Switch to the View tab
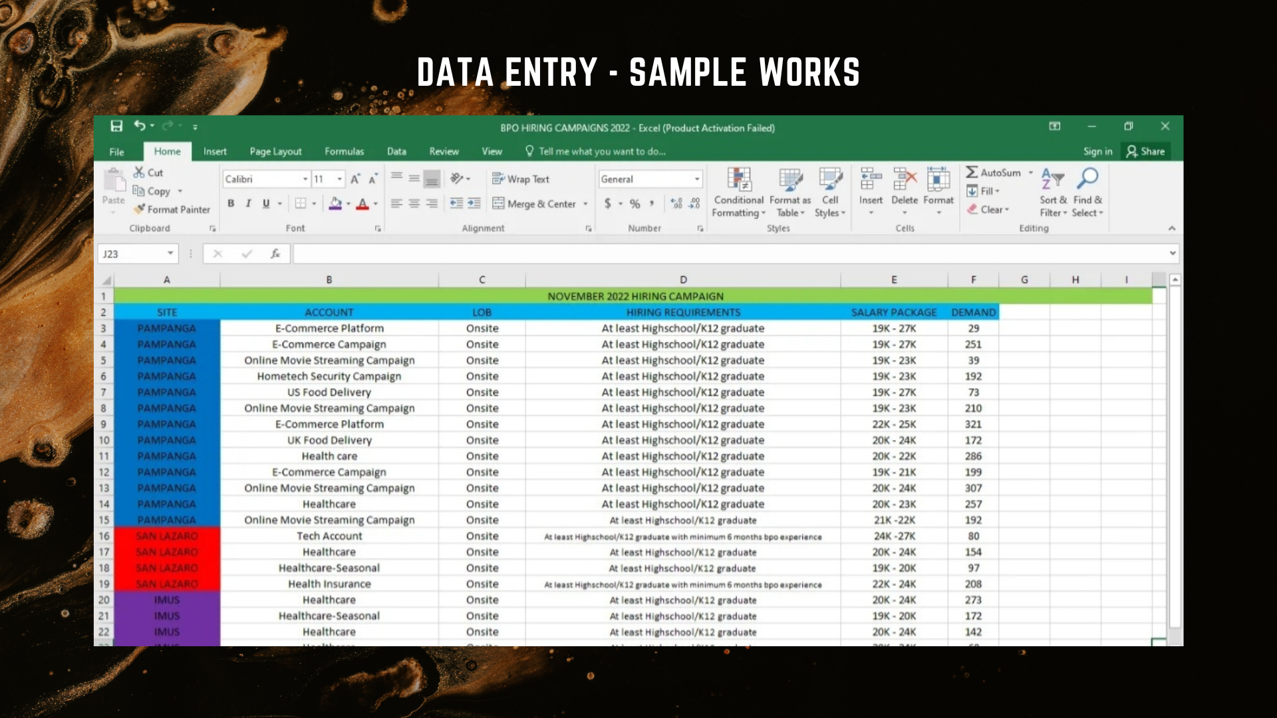The image size is (1277, 718). 492,152
